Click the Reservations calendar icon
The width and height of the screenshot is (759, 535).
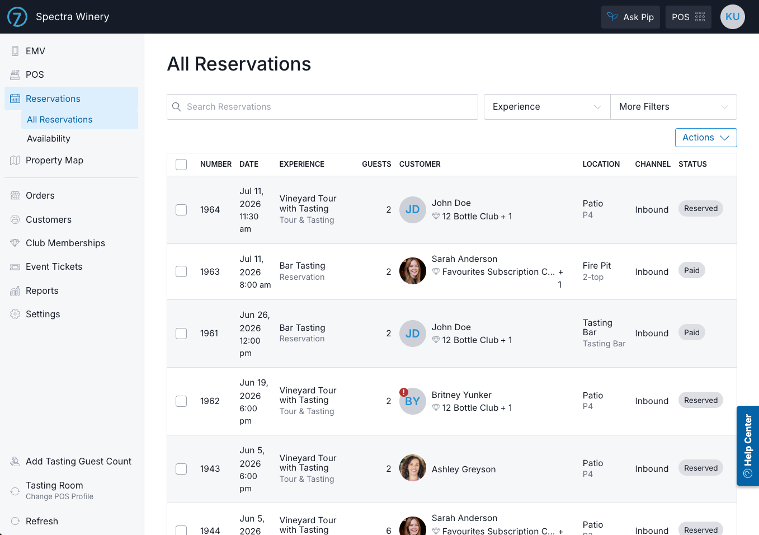(x=15, y=98)
